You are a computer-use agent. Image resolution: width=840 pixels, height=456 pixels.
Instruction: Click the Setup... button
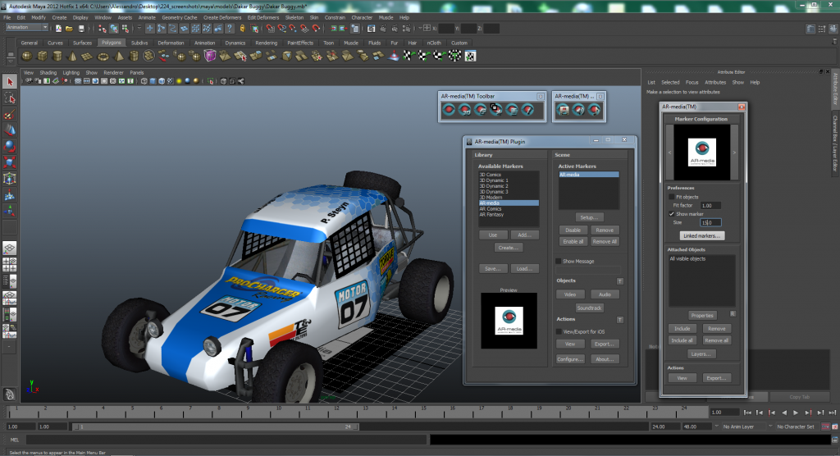(x=589, y=217)
